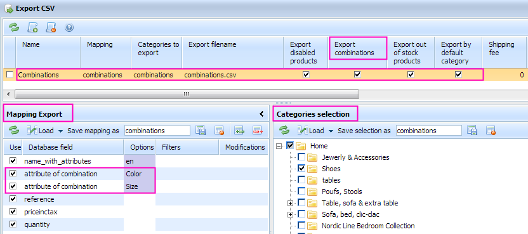Image resolution: width=528 pixels, height=234 pixels.
Task: Click Categories to export column header
Action: tap(157, 52)
